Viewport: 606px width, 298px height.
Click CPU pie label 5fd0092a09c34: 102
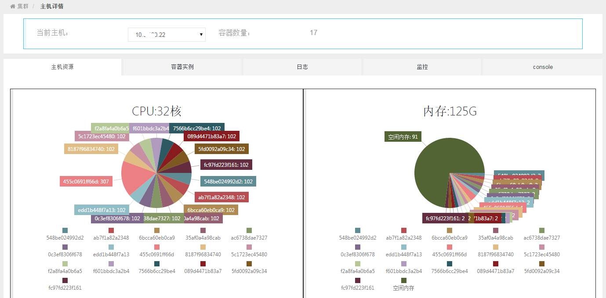tap(221, 149)
